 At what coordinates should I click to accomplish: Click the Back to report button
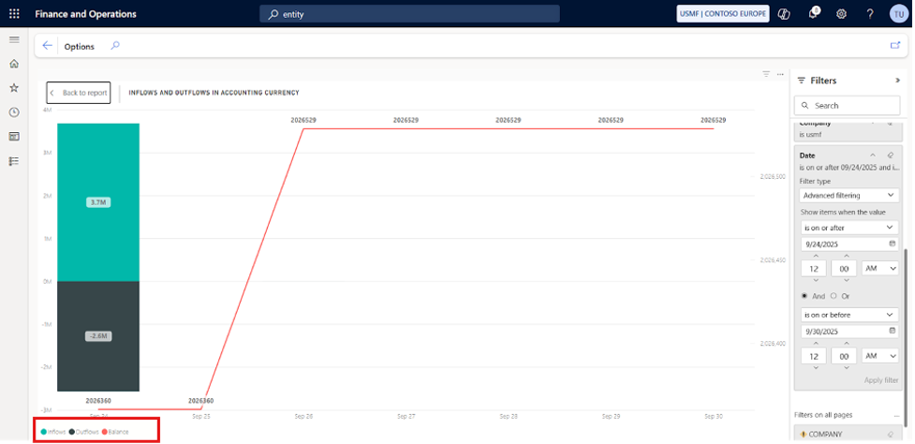79,93
